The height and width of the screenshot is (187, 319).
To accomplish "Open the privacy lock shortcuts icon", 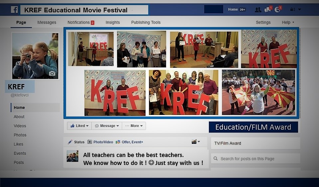I will (x=292, y=9).
